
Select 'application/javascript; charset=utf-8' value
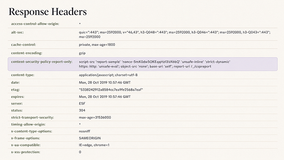[x=108, y=75]
